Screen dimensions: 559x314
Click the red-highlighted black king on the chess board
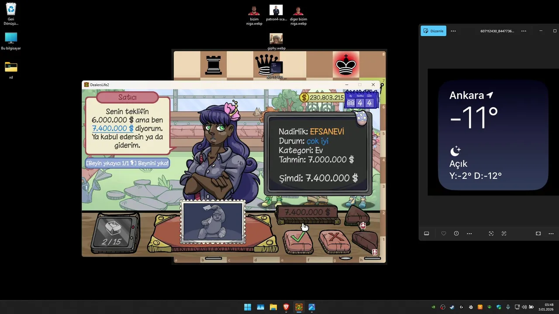(x=345, y=65)
